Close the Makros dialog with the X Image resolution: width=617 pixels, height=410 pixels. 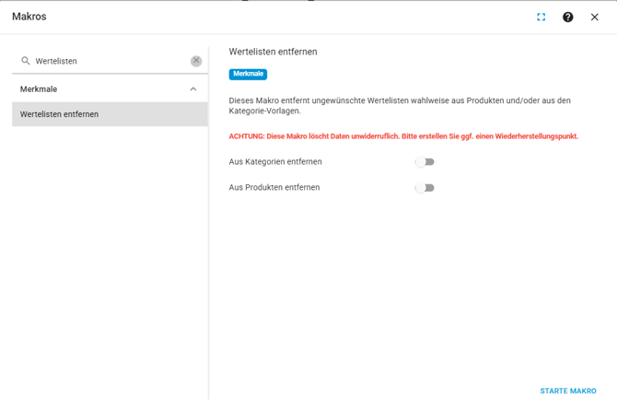[x=595, y=17]
